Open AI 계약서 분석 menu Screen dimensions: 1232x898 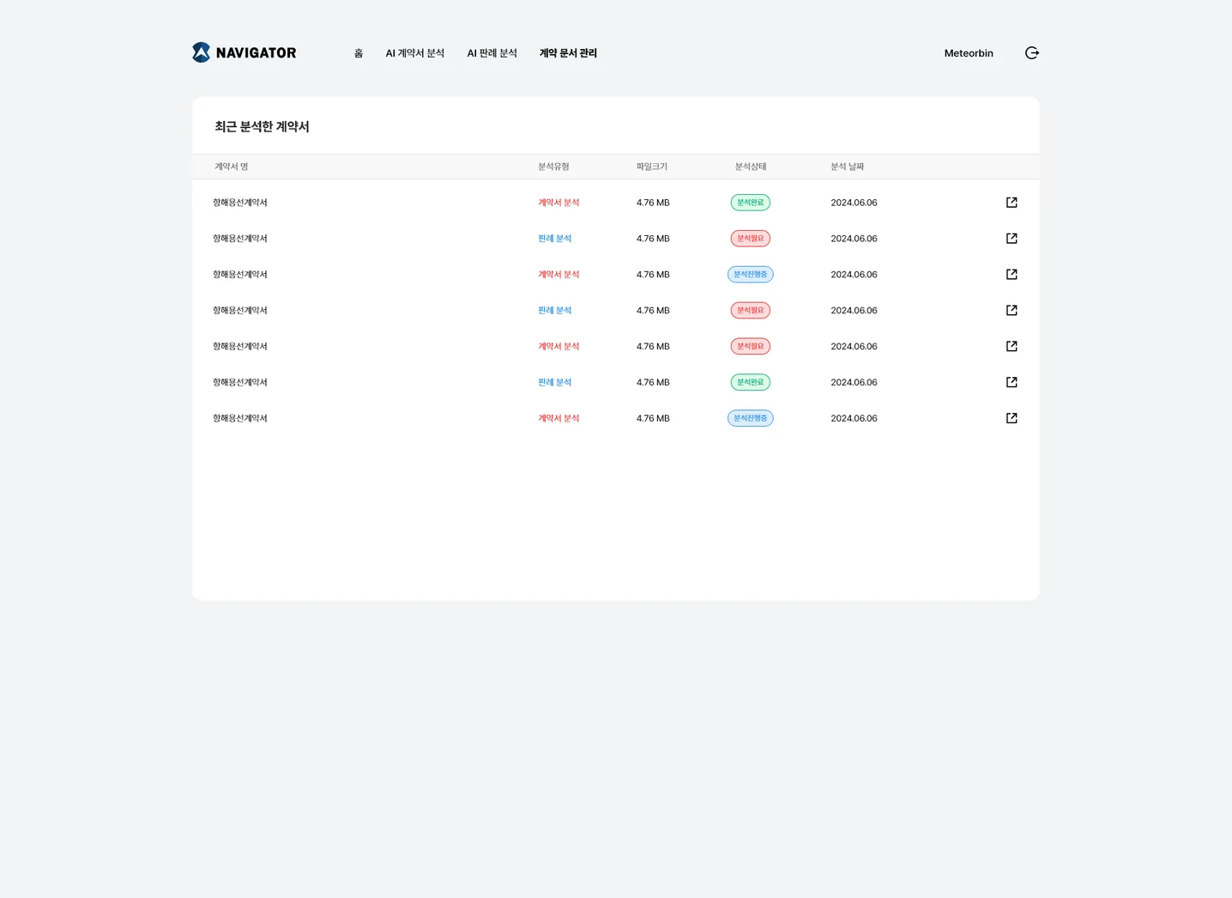click(x=415, y=53)
